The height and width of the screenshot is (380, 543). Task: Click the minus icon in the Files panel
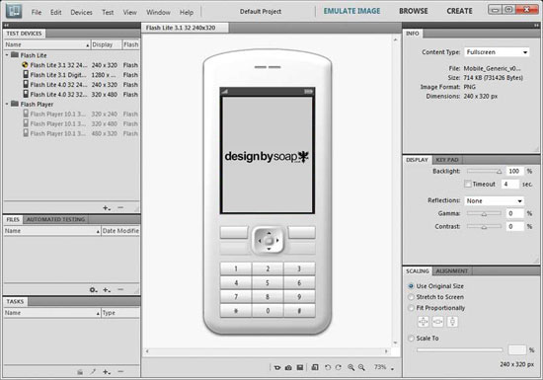click(x=120, y=289)
